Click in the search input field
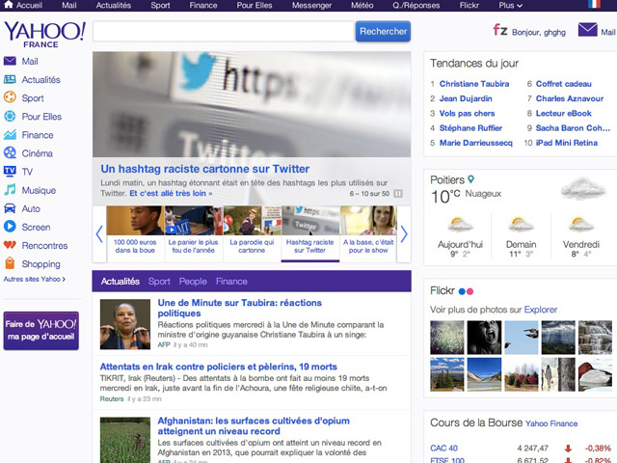The height and width of the screenshot is (463, 617). pyautogui.click(x=224, y=31)
